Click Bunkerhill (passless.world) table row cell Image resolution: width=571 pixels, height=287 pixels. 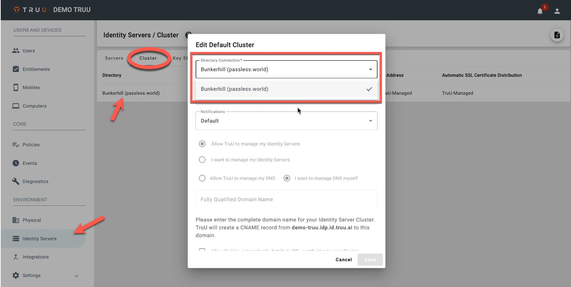click(131, 93)
